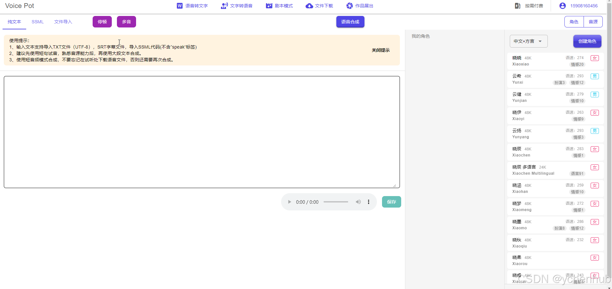Click the page scrollbar down arrow
Viewport: 612px width, 289px height.
coord(609,287)
